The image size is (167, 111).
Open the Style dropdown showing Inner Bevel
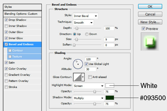(x=85, y=16)
